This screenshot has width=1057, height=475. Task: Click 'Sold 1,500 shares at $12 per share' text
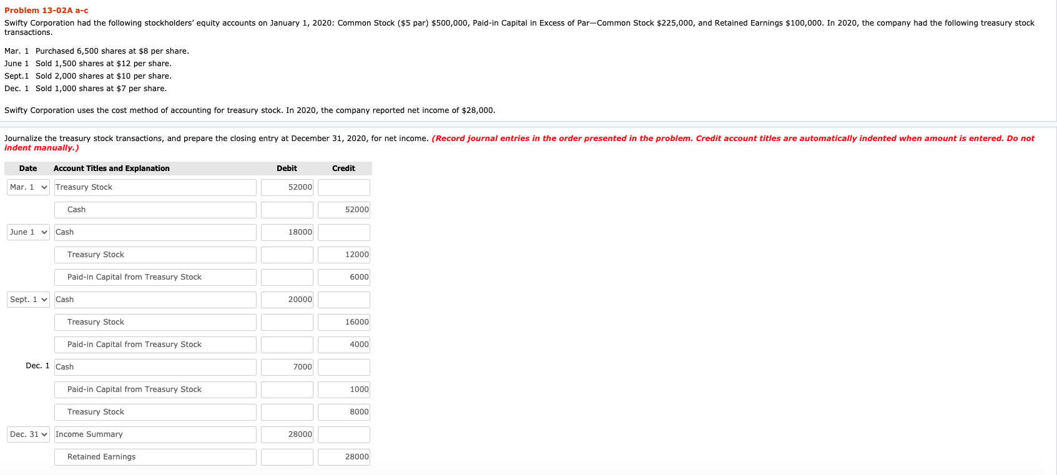coord(103,64)
